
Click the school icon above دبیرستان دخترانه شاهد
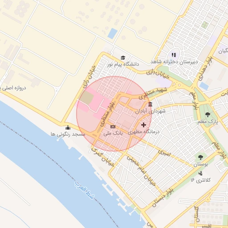[174, 55]
